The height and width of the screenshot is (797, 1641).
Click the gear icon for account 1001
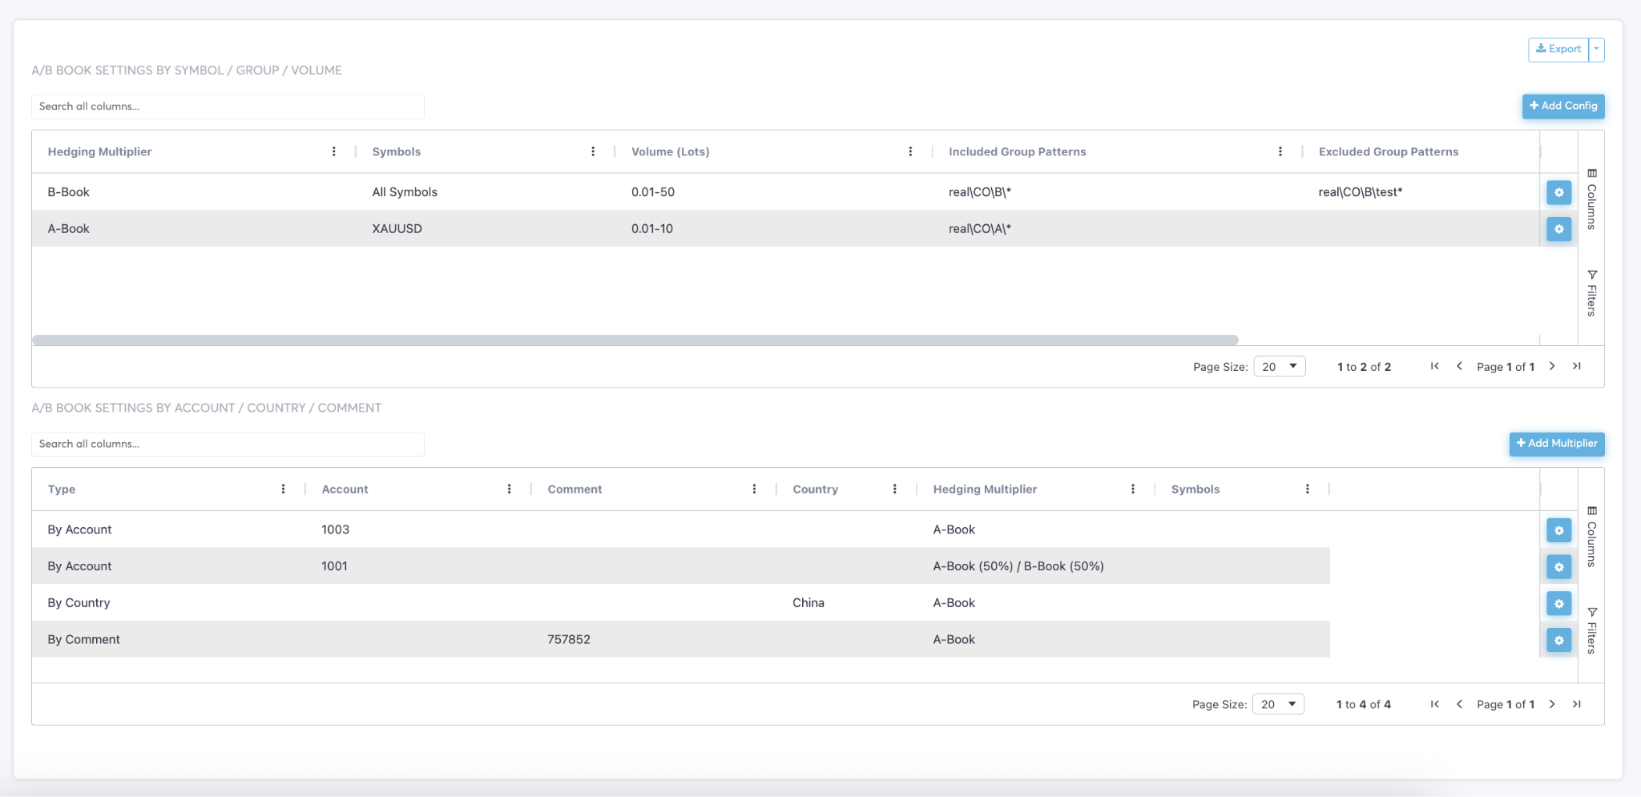coord(1558,566)
